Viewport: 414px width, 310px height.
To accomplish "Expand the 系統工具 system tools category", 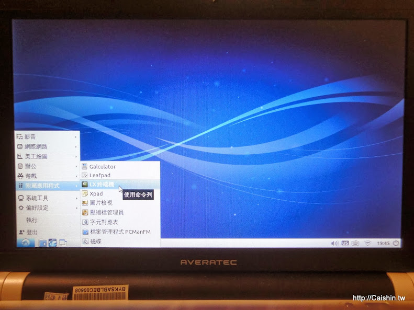I will point(48,198).
